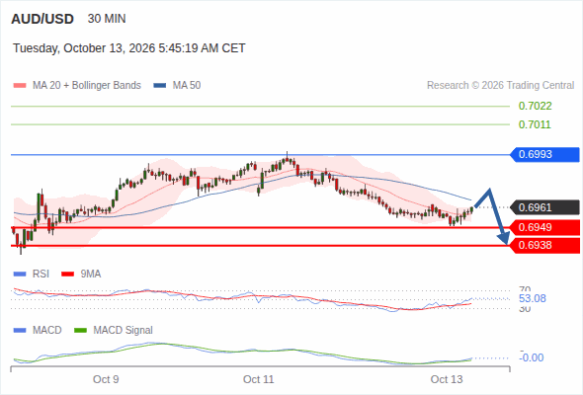Click the Research © 2026 Trading Central text

click(x=500, y=86)
